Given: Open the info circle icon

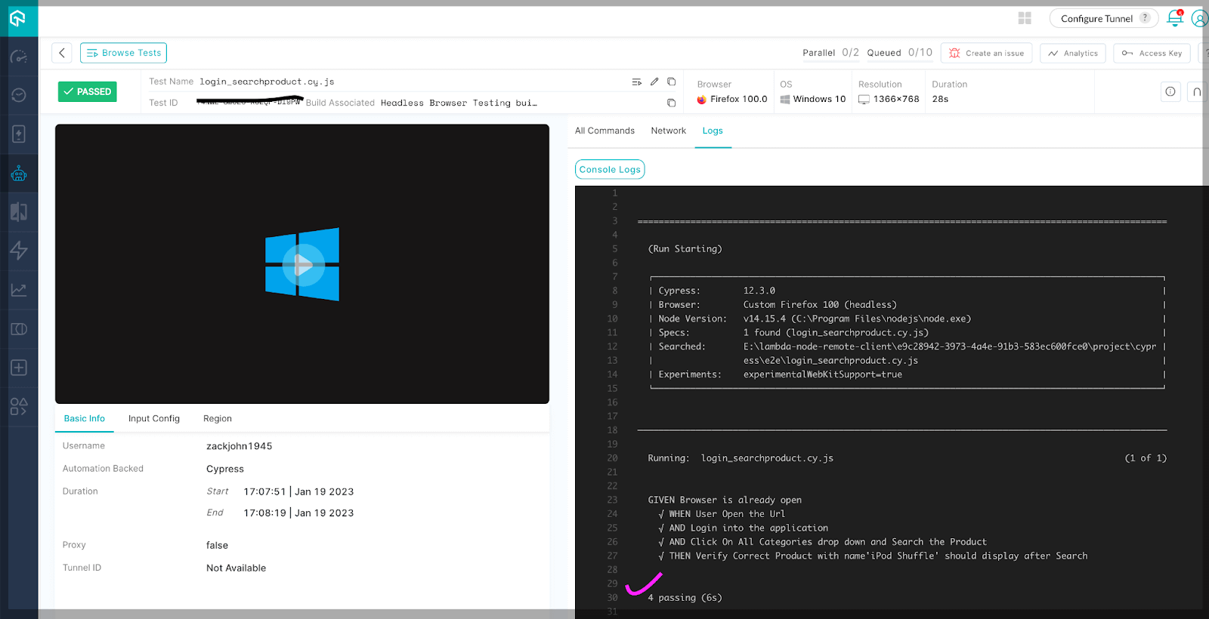Looking at the screenshot, I should click(x=1170, y=91).
